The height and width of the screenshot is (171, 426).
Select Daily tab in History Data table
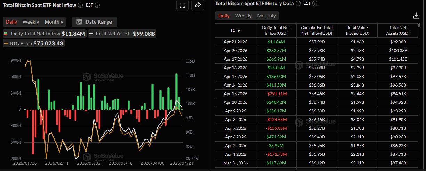click(x=224, y=16)
